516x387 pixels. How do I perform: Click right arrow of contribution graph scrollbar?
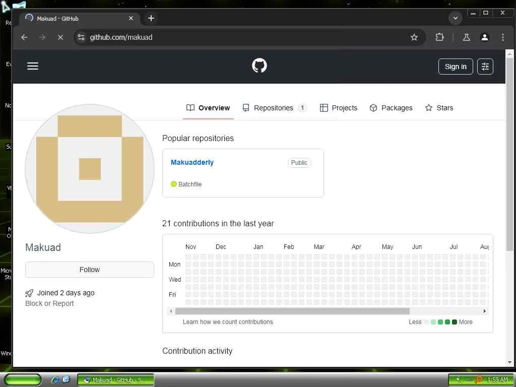pyautogui.click(x=484, y=311)
